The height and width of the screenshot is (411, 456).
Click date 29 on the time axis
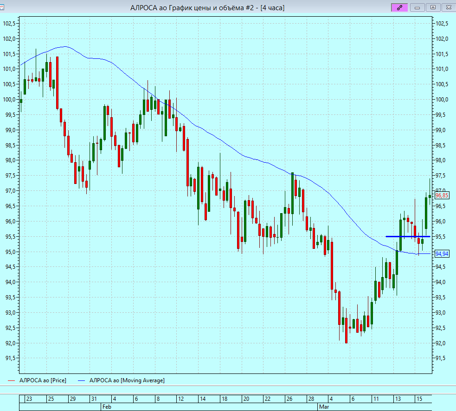[73, 399]
